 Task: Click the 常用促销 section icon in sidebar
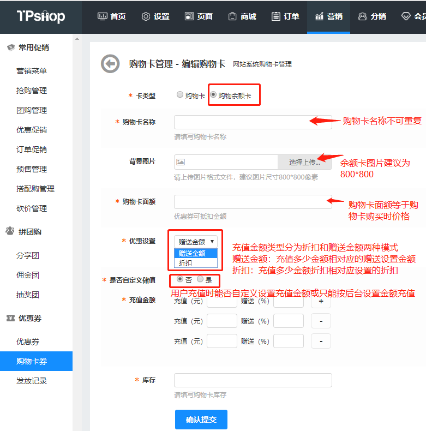10,47
